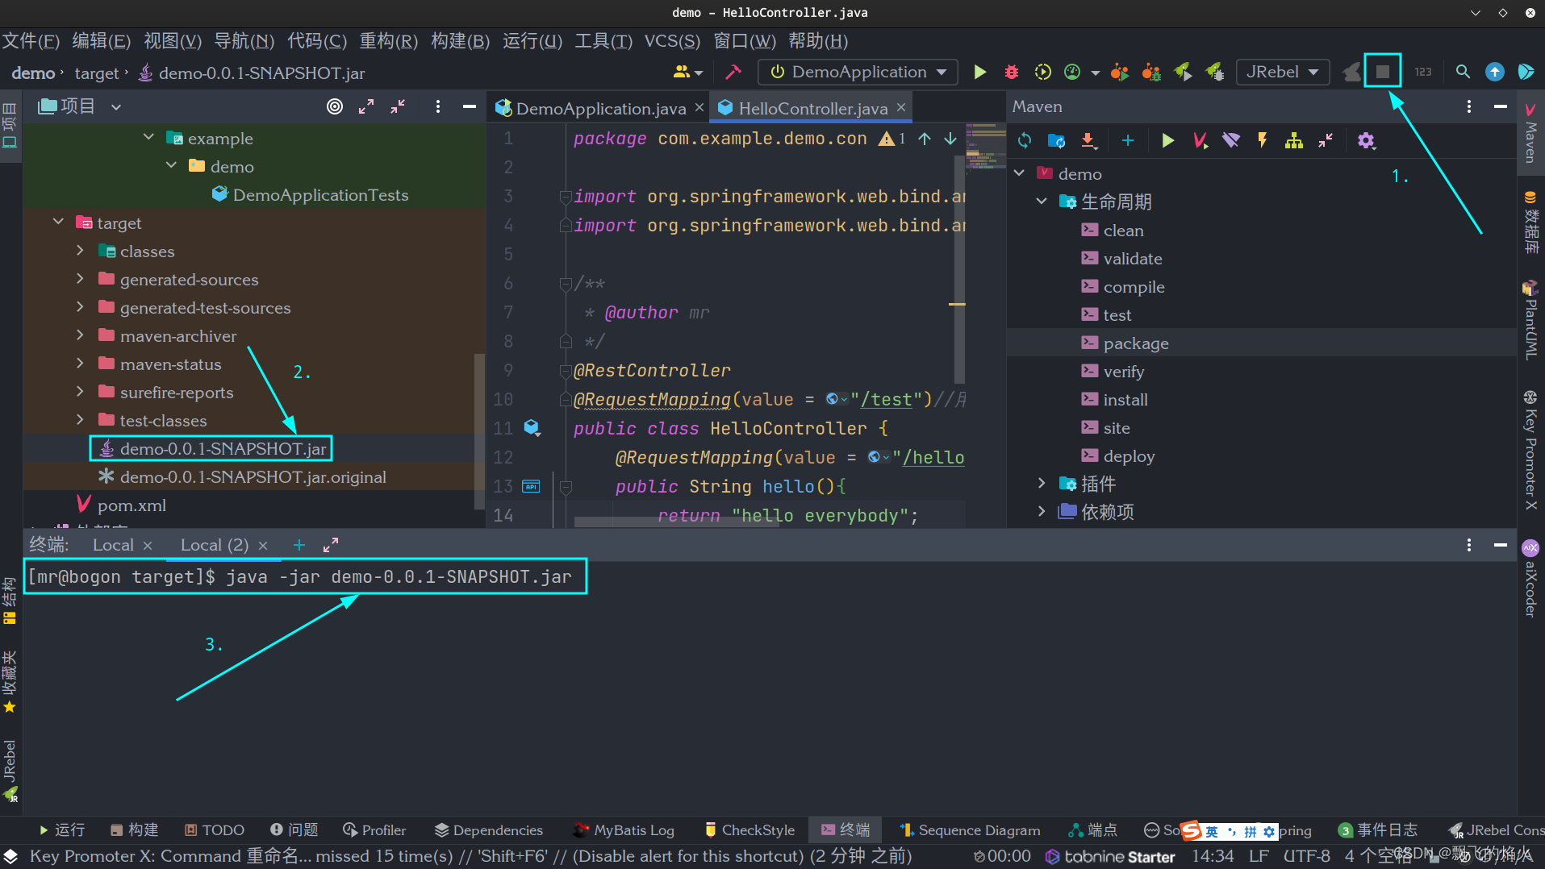
Task: Click the build hammer icon
Action: pyautogui.click(x=733, y=73)
